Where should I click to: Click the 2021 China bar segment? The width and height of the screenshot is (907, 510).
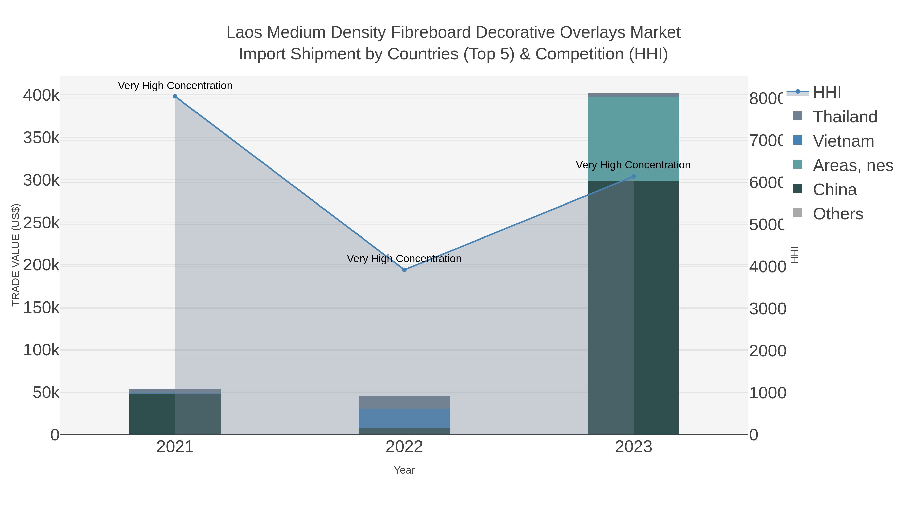tap(175, 414)
